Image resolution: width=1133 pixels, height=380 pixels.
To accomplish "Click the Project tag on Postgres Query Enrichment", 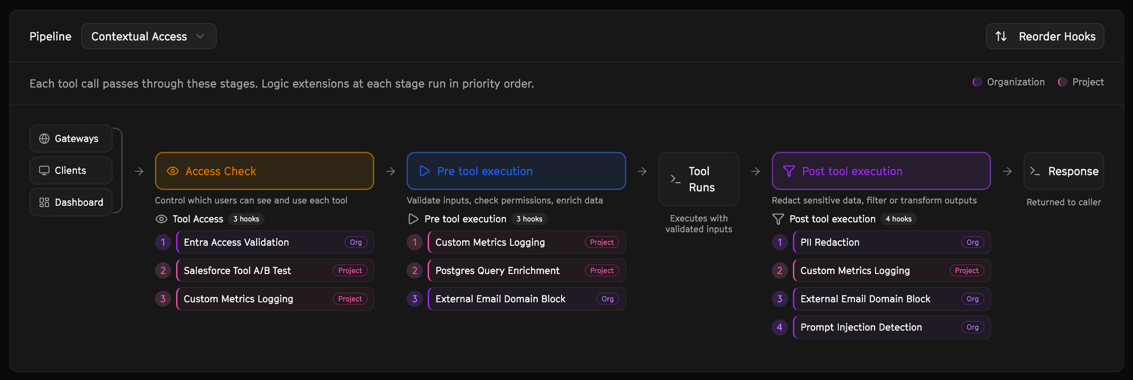I will pos(602,271).
